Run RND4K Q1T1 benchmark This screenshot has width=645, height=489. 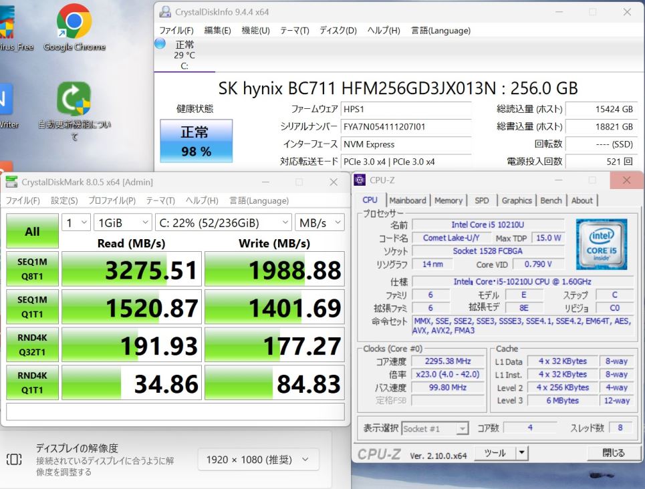(x=33, y=383)
